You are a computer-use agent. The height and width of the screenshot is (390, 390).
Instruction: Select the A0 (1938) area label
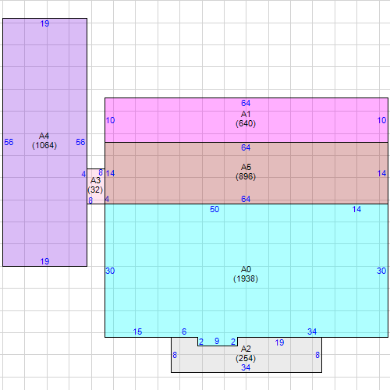pos(246,274)
